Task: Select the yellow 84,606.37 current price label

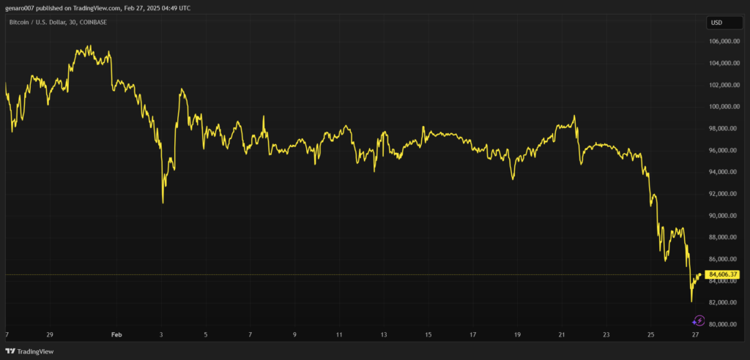Action: click(x=724, y=275)
